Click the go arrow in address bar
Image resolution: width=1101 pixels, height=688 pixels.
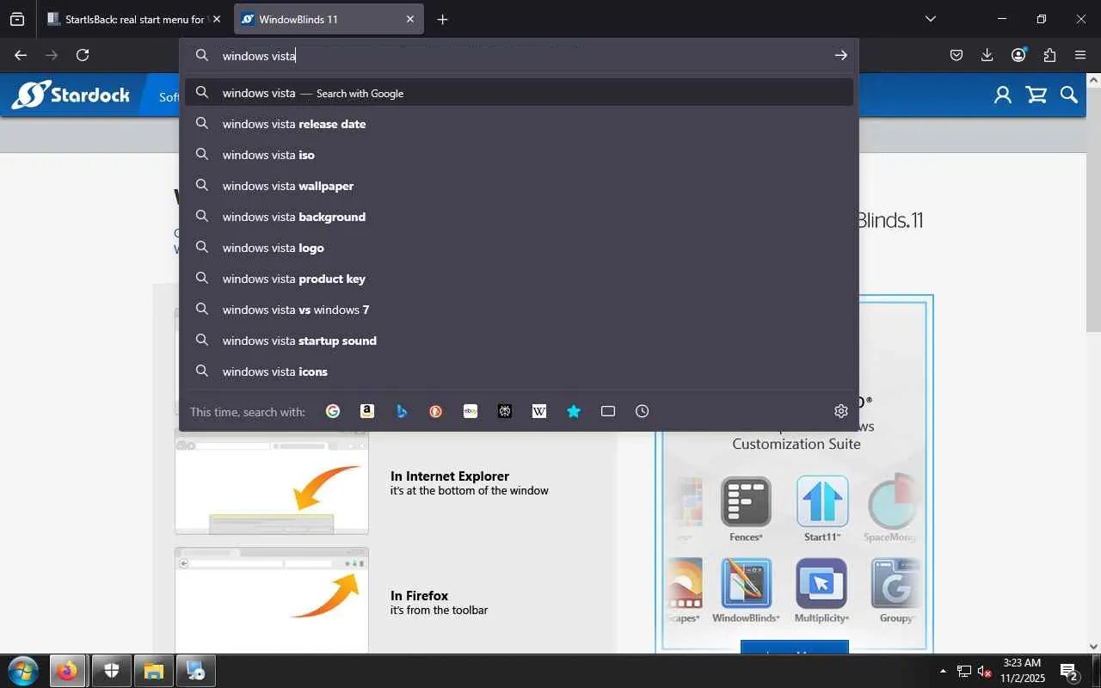840,55
